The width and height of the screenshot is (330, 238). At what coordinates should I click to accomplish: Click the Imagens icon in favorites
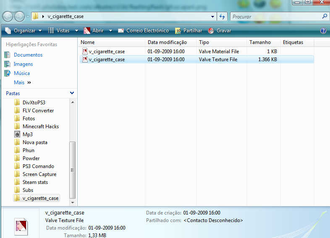pos(8,64)
